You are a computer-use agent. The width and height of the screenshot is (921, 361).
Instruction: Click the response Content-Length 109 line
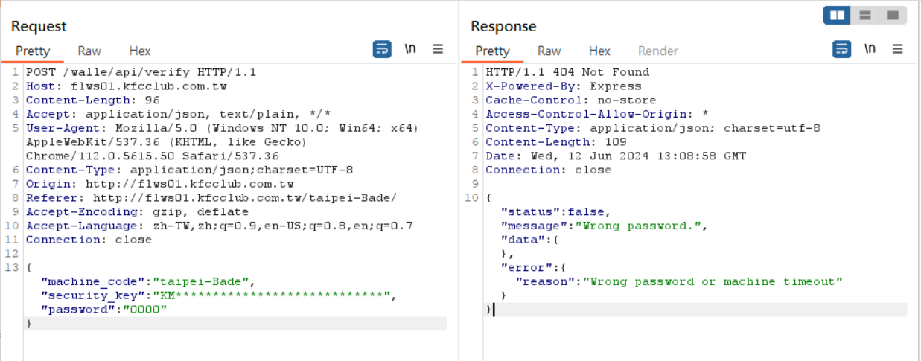point(556,142)
